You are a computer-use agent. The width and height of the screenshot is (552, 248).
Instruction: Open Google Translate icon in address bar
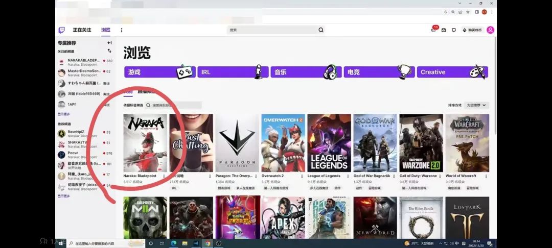pos(446,12)
